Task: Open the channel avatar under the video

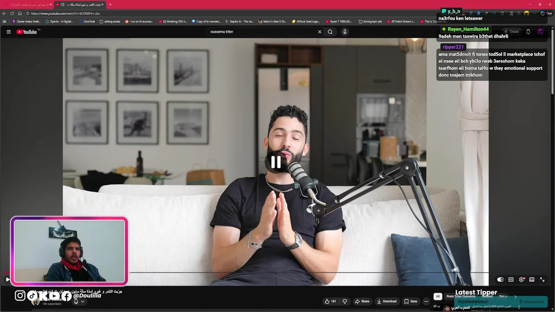Action: [36, 301]
